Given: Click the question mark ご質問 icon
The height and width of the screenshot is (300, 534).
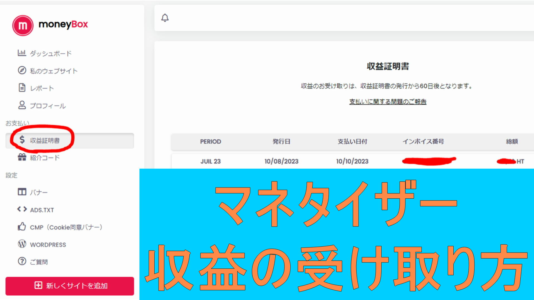Looking at the screenshot, I should click(x=22, y=261).
